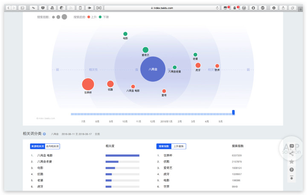This screenshot has width=307, height=195.
Task: Go back with Safari's back arrow
Action: point(9,8)
